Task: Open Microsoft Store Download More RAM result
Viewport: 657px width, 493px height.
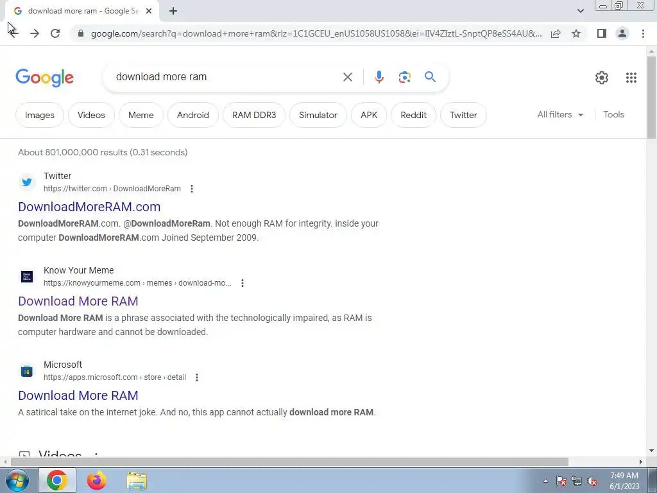Action: pos(78,395)
